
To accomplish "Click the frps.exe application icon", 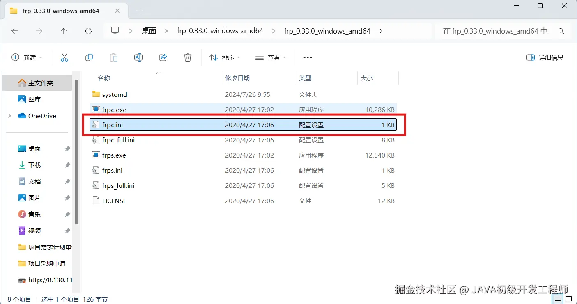I will 96,155.
